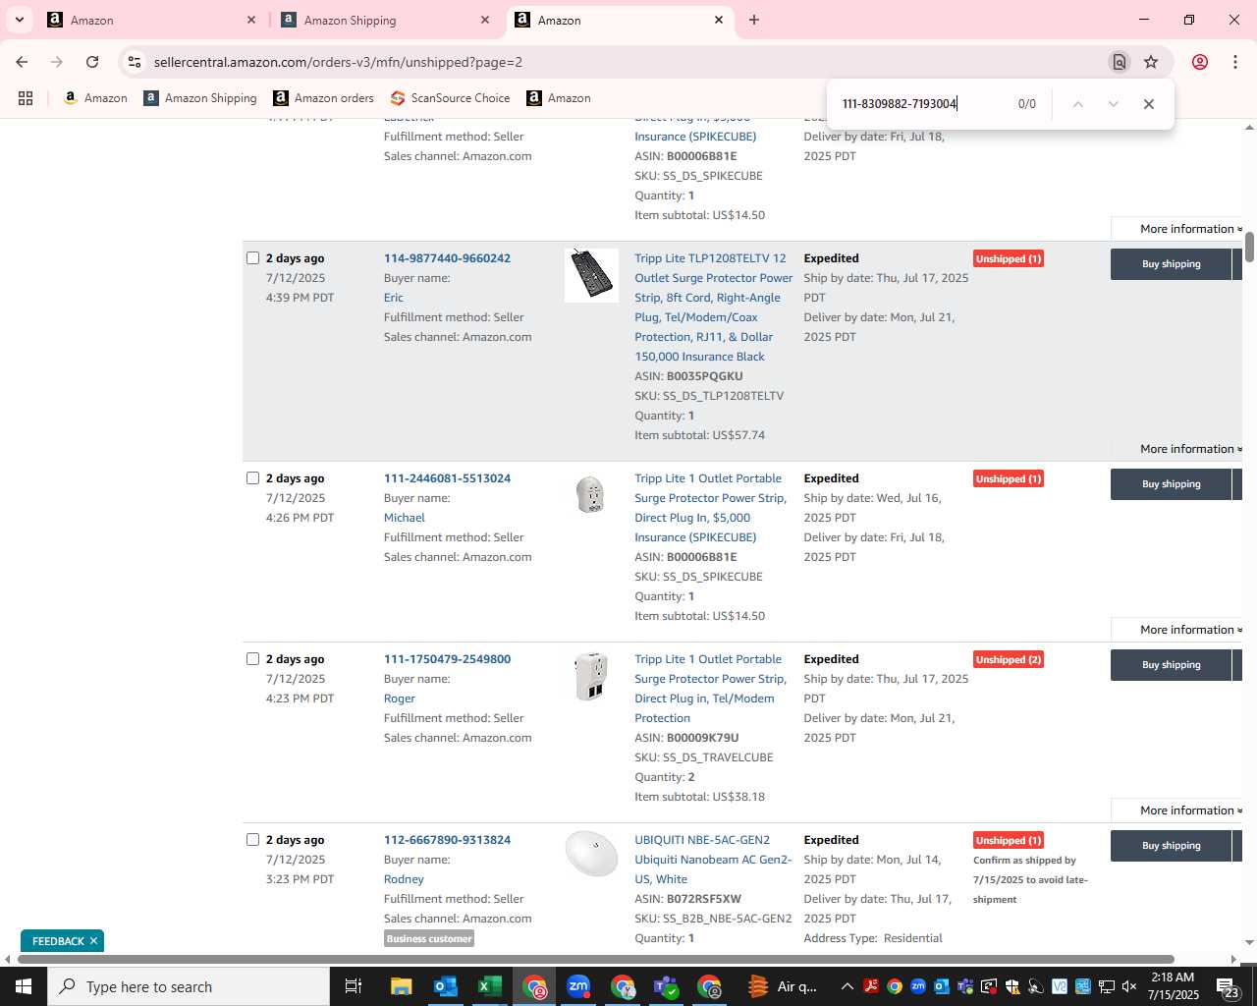Go to next find result arrow
The height and width of the screenshot is (1006, 1257).
(1113, 104)
